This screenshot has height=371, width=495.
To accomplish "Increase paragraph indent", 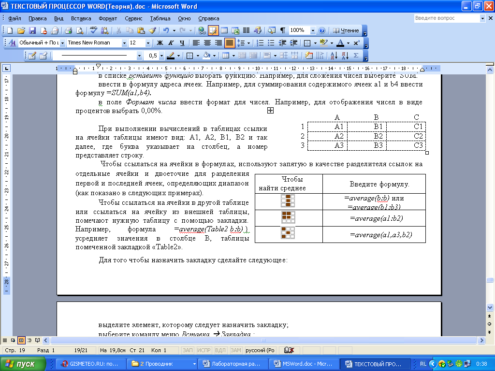I will click(293, 43).
